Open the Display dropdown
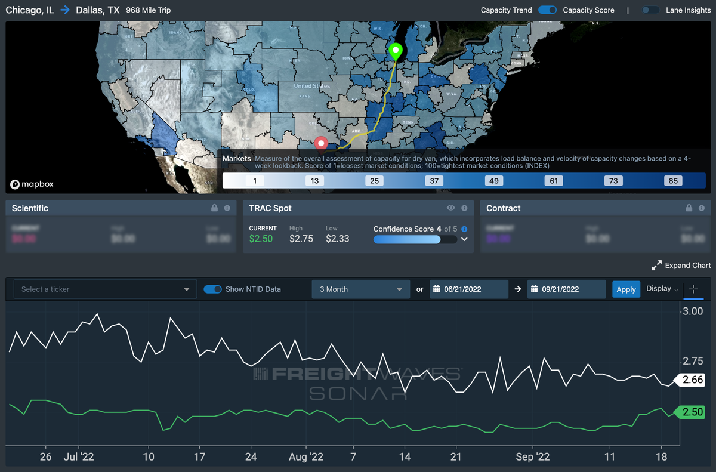Screen dimensions: 716x472 pyautogui.click(x=662, y=289)
